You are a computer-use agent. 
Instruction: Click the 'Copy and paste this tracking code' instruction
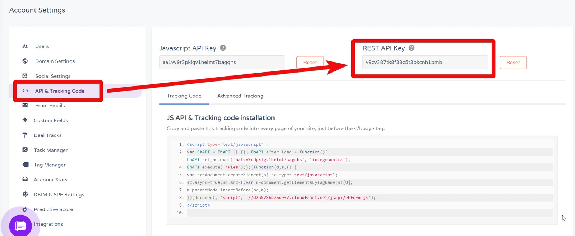[x=276, y=129]
